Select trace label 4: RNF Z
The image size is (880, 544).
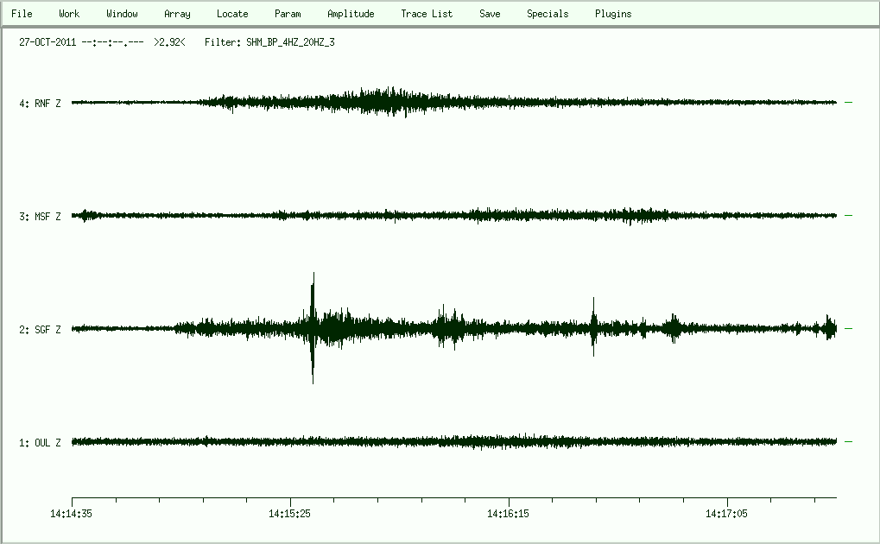[40, 104]
